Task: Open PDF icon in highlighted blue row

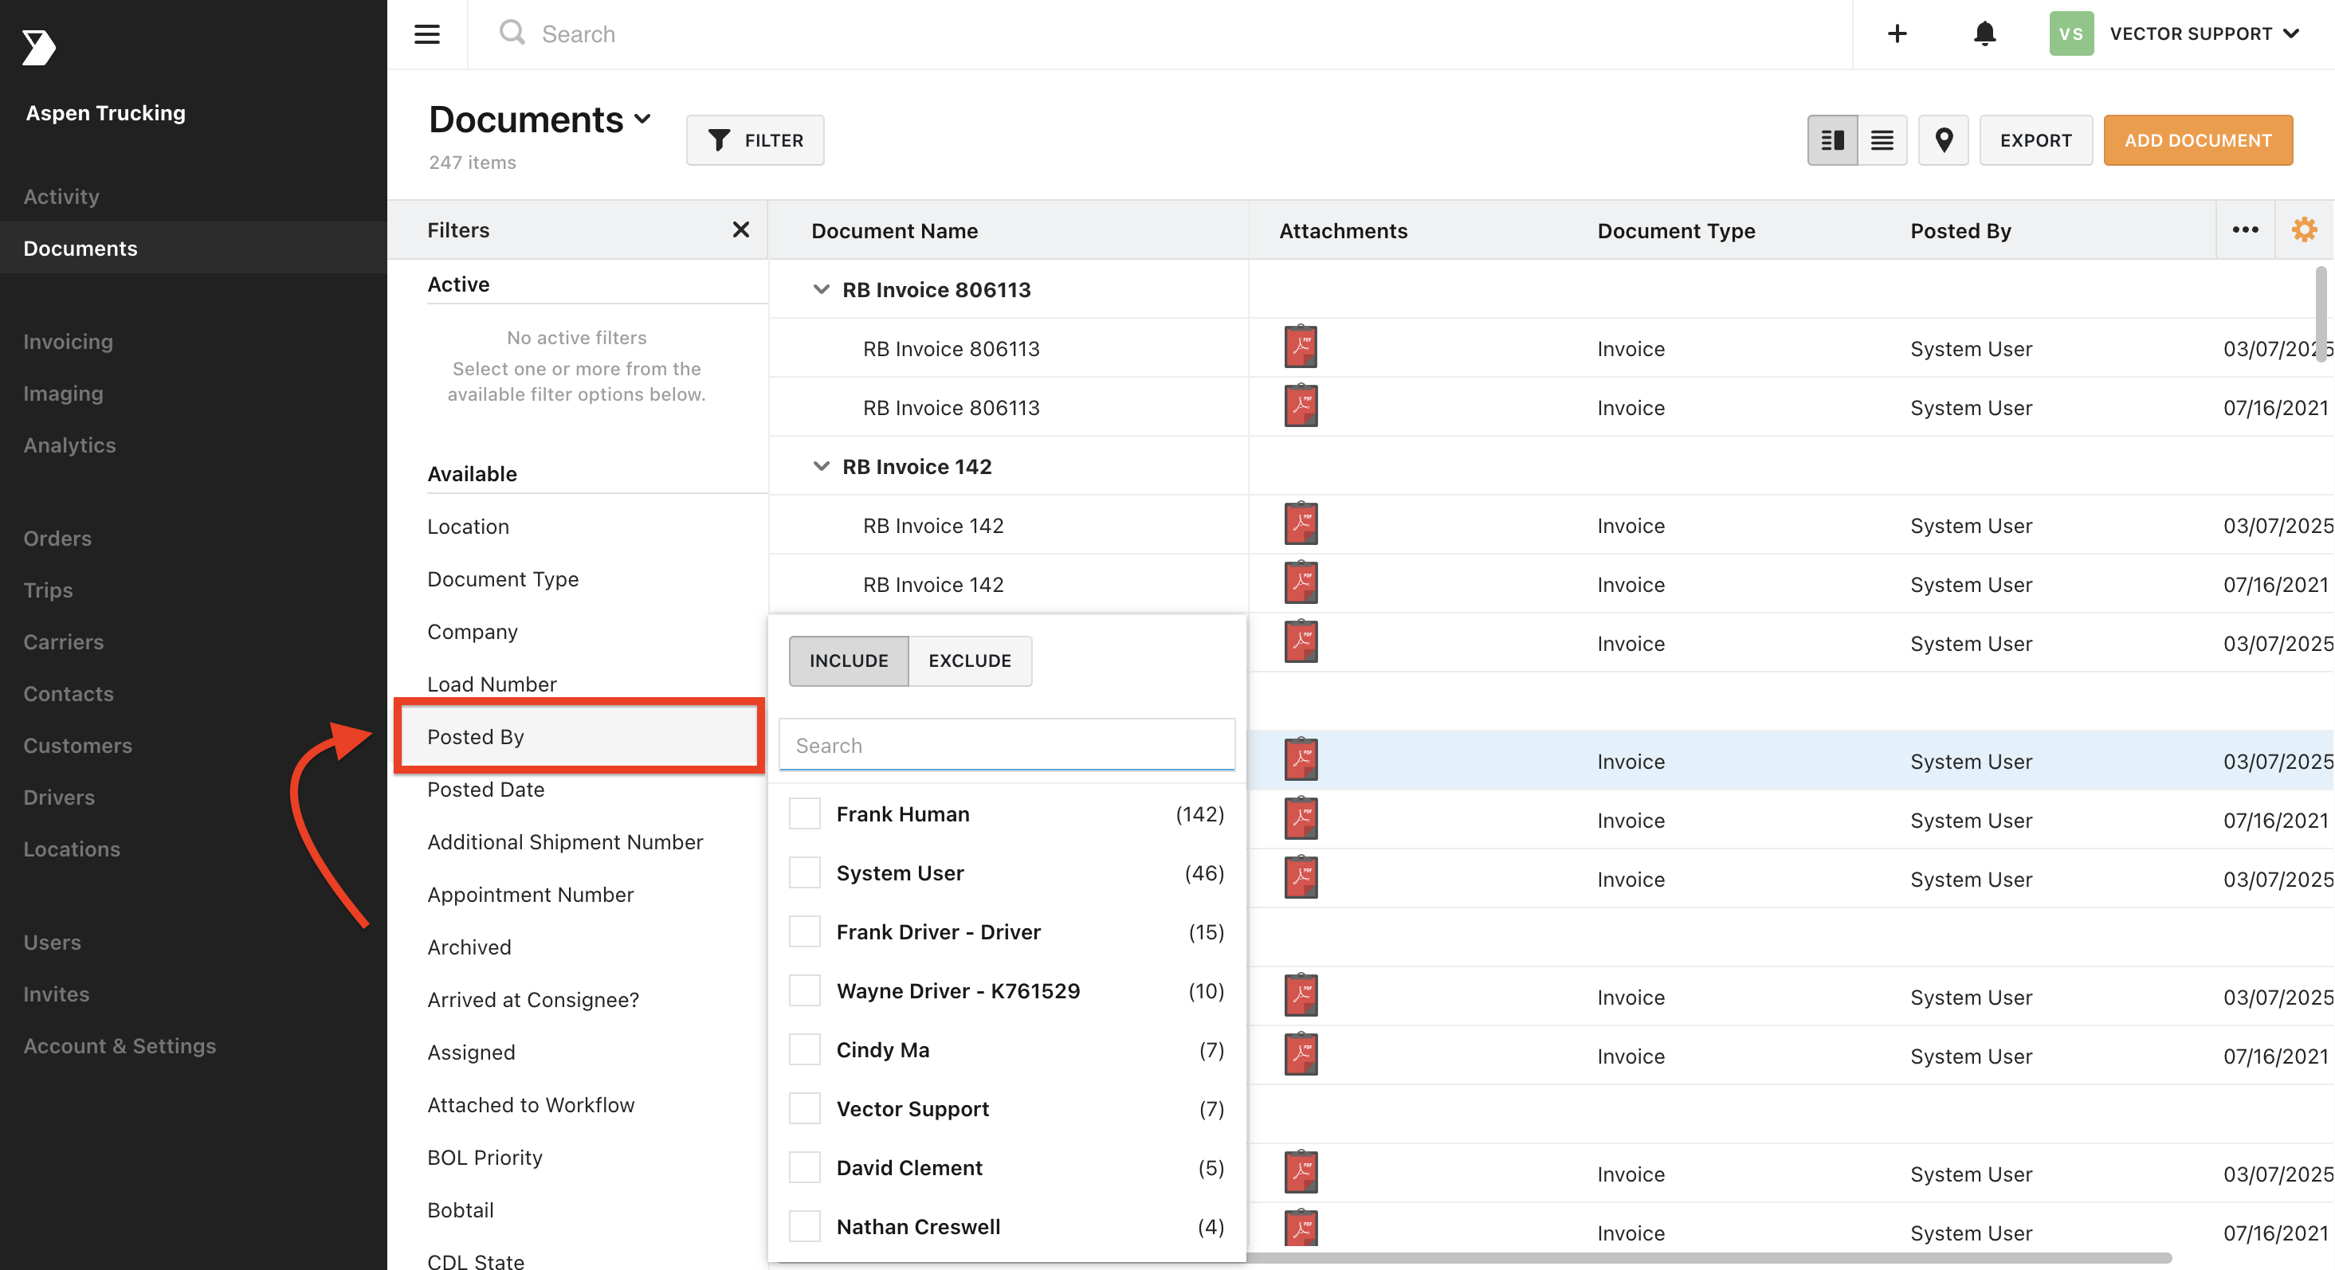Action: [x=1300, y=759]
